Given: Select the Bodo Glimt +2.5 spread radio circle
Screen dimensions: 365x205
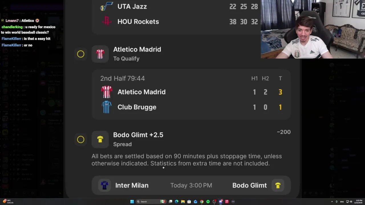Looking at the screenshot, I should [x=81, y=140].
